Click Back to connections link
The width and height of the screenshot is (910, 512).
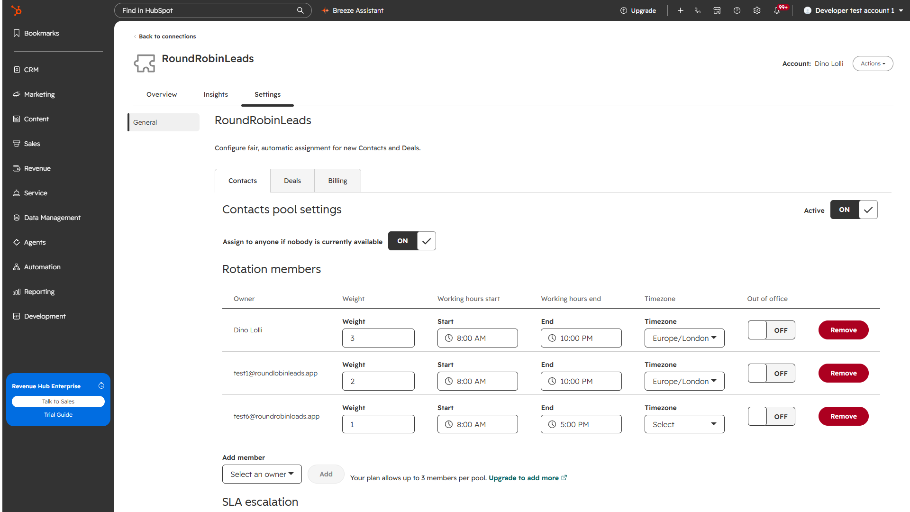[165, 37]
